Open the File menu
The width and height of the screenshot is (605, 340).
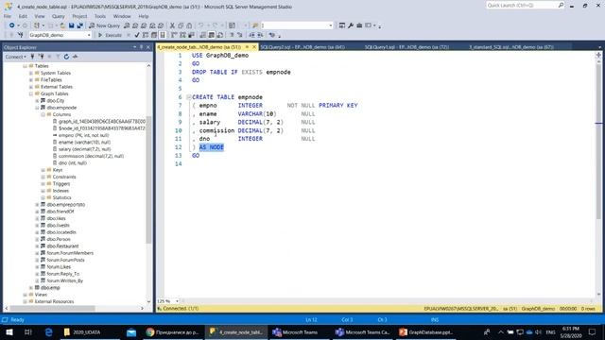point(8,16)
